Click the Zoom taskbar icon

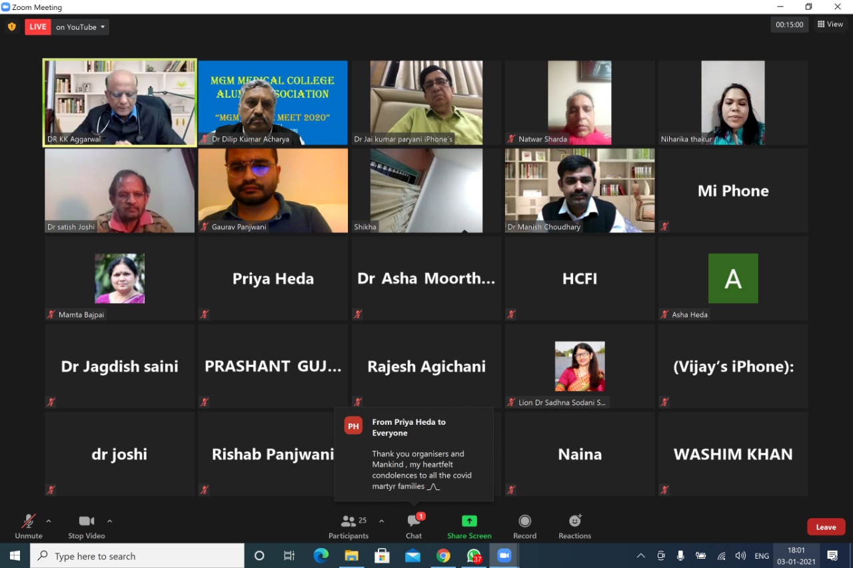tap(504, 556)
